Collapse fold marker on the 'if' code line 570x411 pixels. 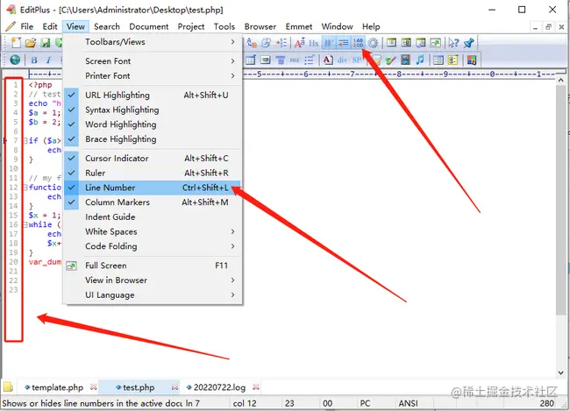click(25, 140)
